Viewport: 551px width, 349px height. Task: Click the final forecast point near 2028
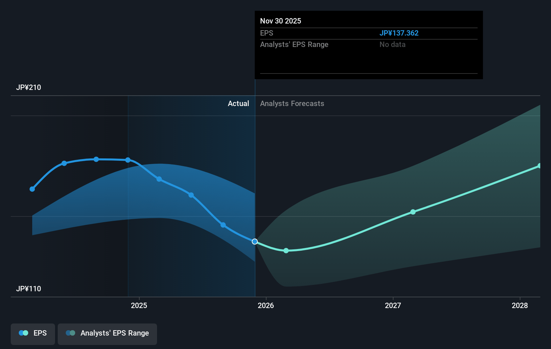[x=539, y=166]
